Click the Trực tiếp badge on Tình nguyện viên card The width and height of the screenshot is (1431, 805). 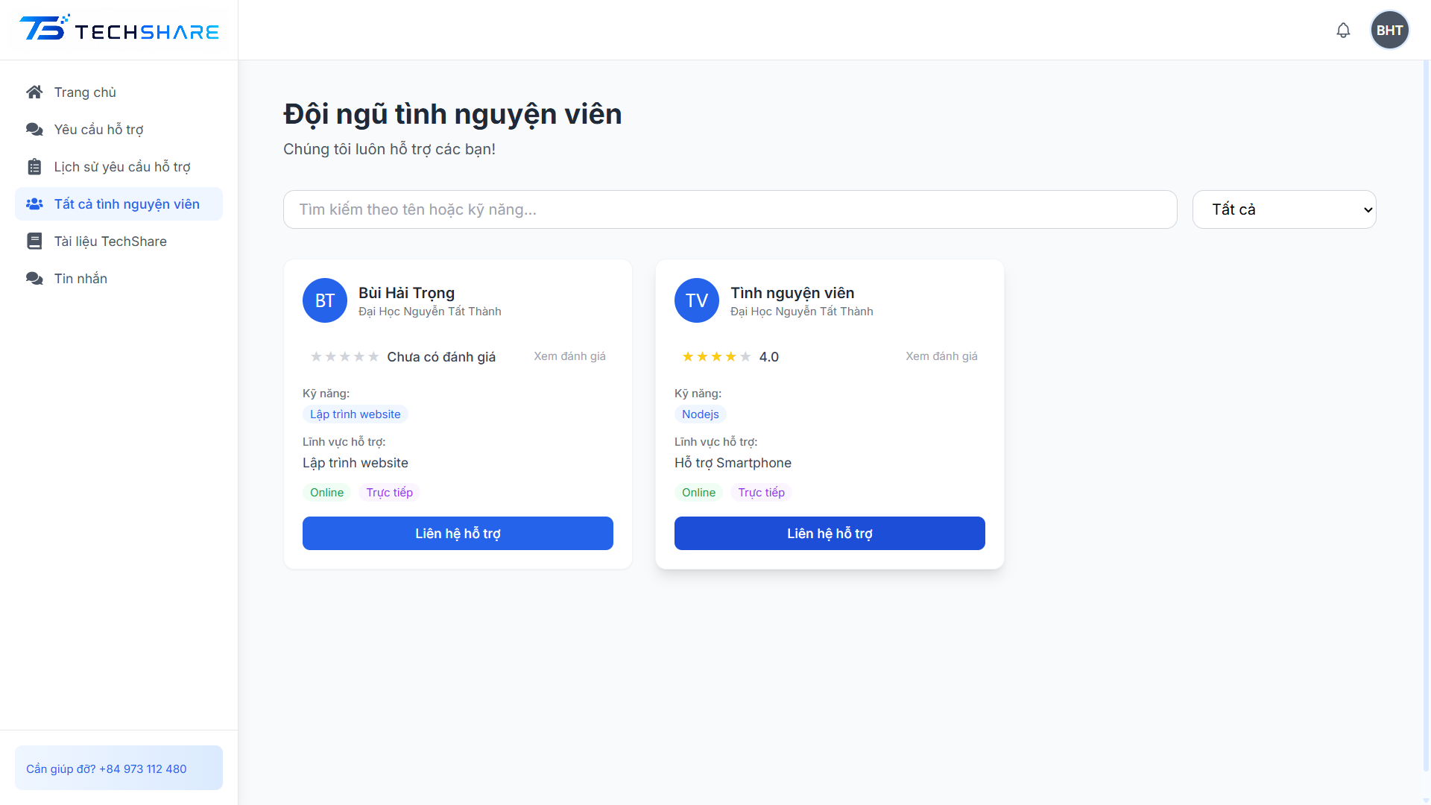[x=761, y=493]
